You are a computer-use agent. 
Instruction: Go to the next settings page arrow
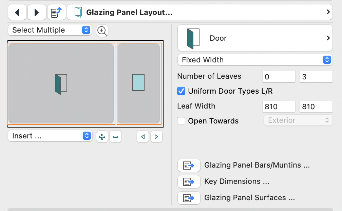pyautogui.click(x=37, y=13)
